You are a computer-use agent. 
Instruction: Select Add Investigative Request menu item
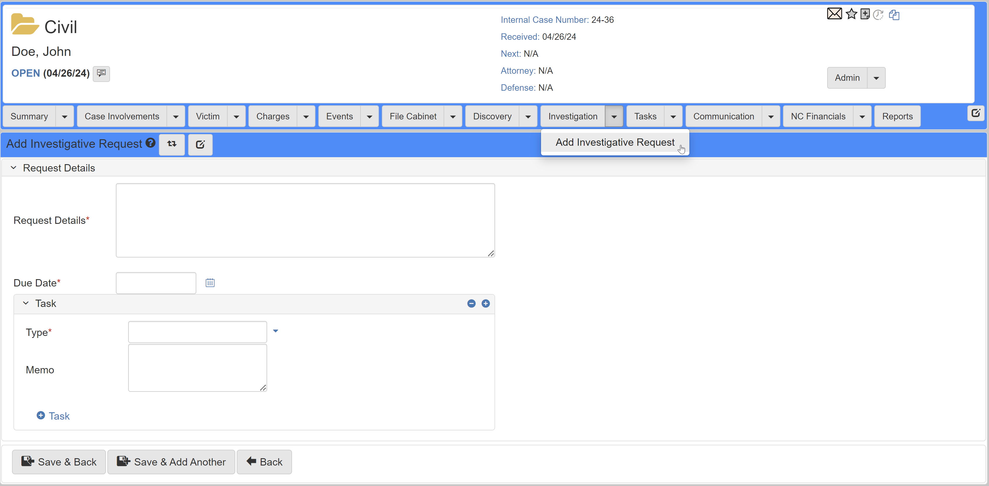coord(614,142)
